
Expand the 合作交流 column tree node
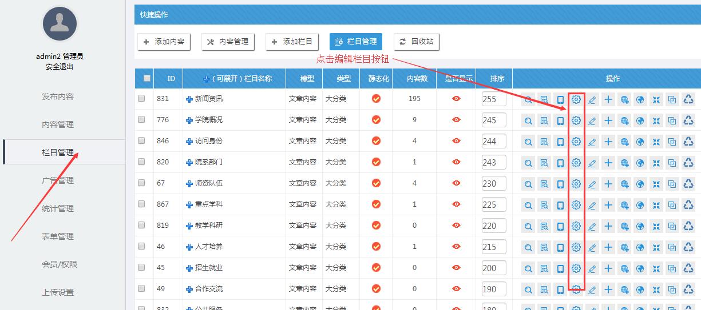(189, 289)
